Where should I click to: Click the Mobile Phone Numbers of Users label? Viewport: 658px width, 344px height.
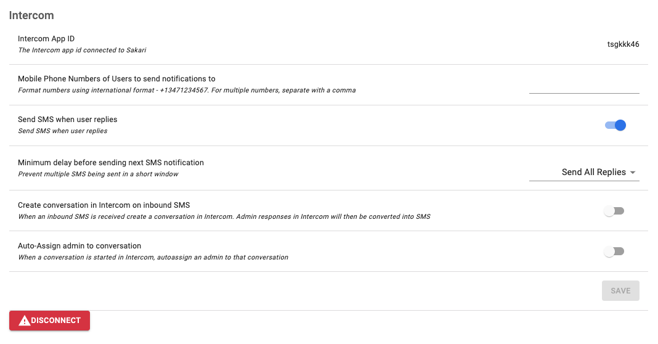click(116, 78)
